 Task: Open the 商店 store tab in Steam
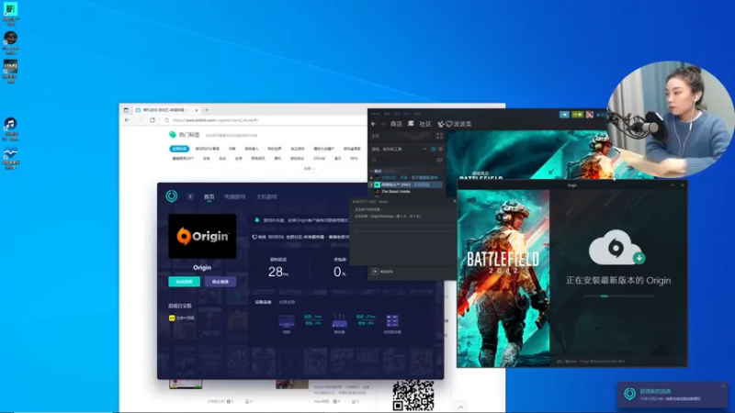396,124
